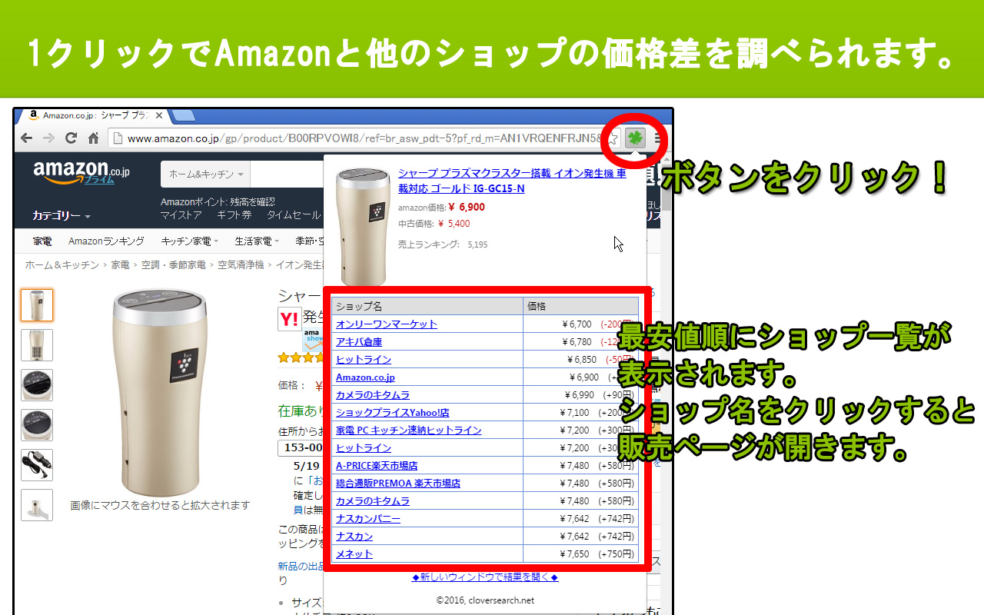Open オンリーワンマーケット shop link

[387, 324]
